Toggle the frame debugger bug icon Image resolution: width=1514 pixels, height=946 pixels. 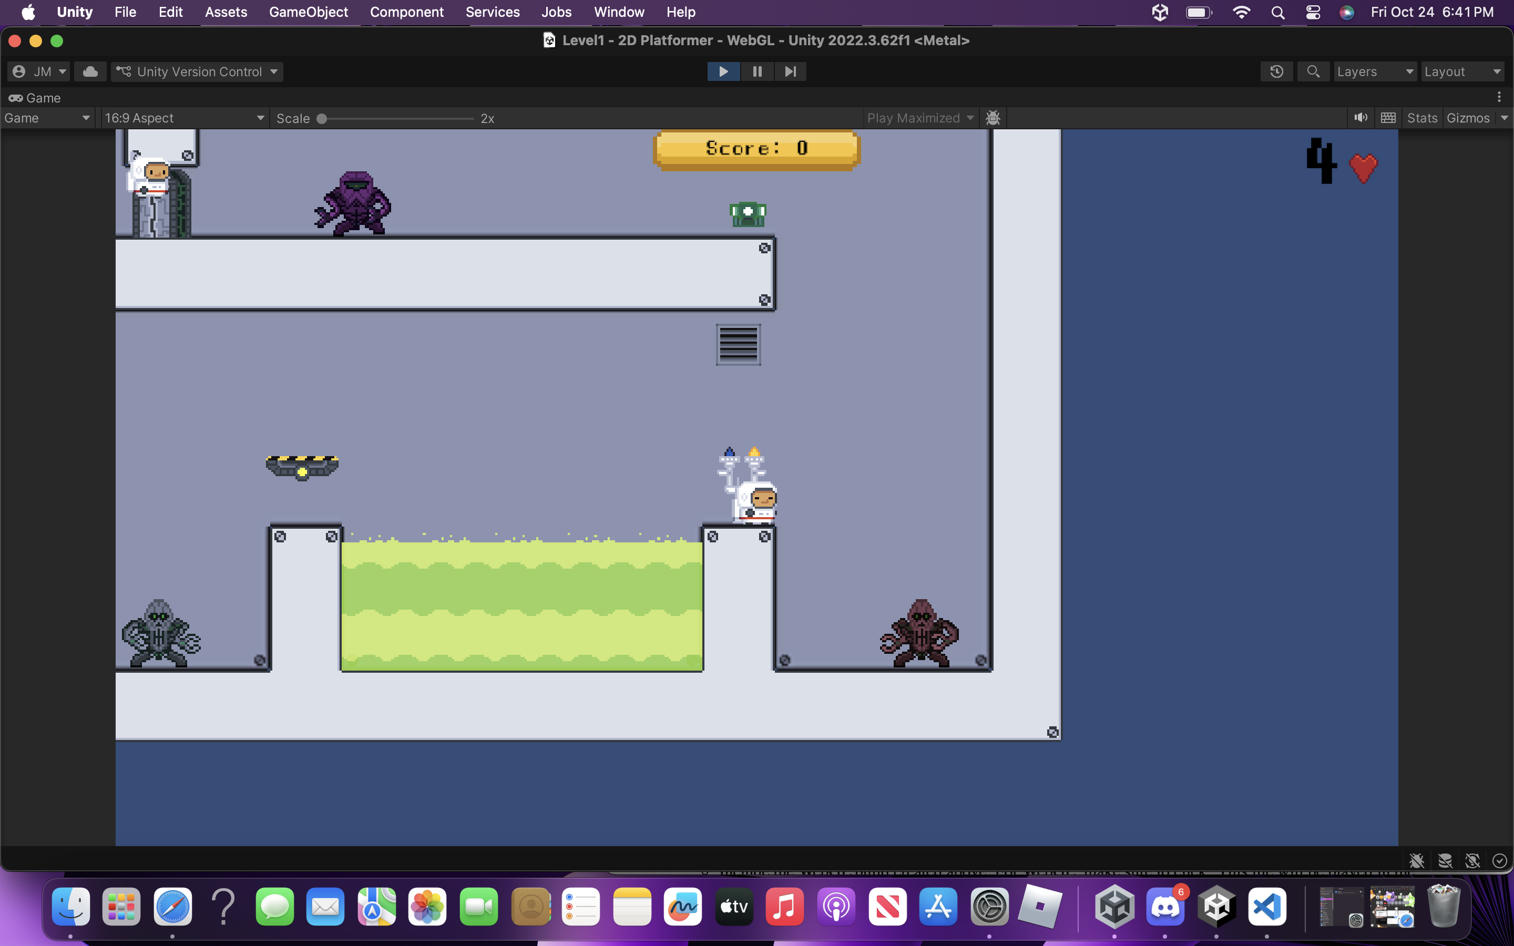tap(993, 118)
